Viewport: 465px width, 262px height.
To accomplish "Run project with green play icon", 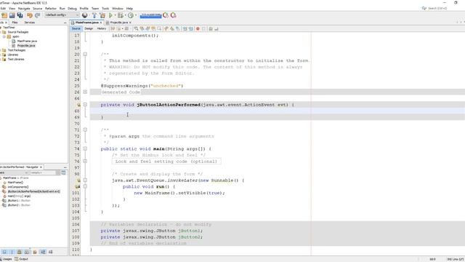I will pos(110,15).
